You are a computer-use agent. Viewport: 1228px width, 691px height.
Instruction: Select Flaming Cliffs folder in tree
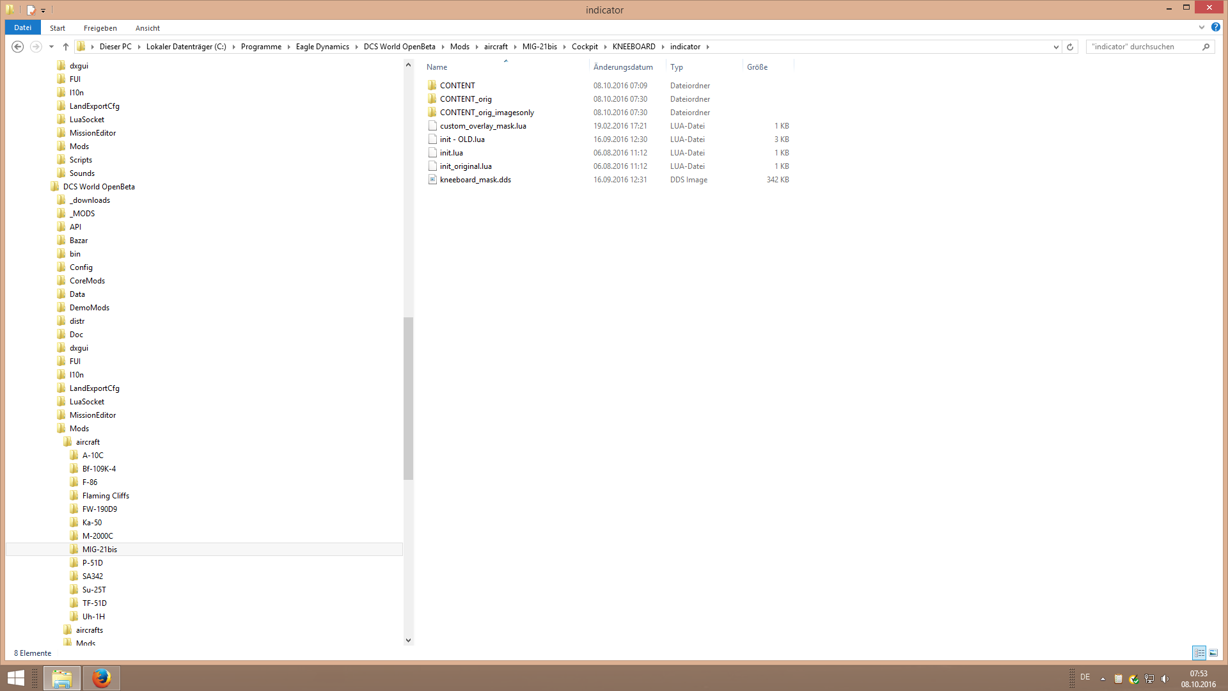coord(106,496)
